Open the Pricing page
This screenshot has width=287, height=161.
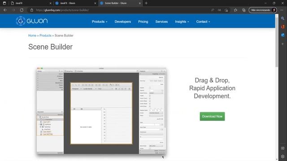pos(143,21)
